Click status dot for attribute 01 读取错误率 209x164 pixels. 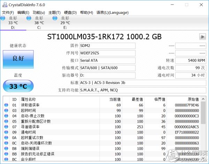click(6, 105)
